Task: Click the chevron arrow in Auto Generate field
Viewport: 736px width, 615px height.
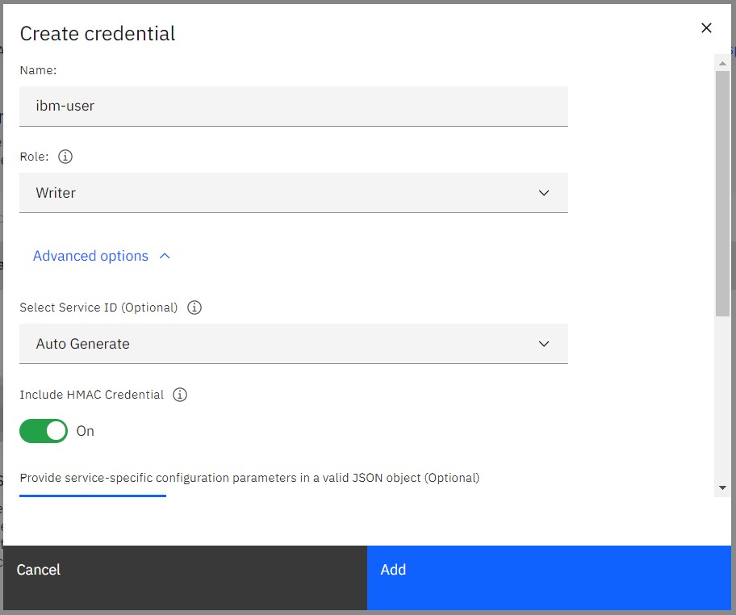Action: (544, 344)
